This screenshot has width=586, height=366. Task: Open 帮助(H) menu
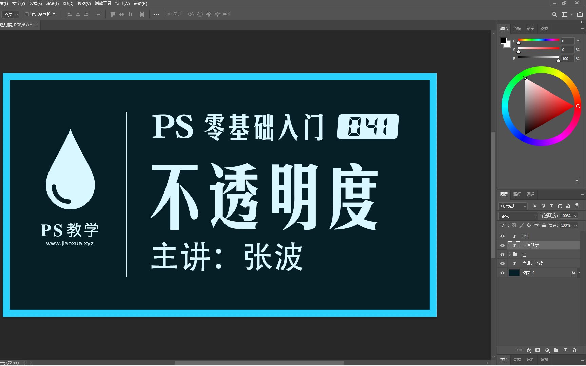(140, 4)
